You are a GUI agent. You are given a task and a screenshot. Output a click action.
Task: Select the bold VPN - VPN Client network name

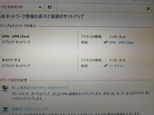coord(16,37)
